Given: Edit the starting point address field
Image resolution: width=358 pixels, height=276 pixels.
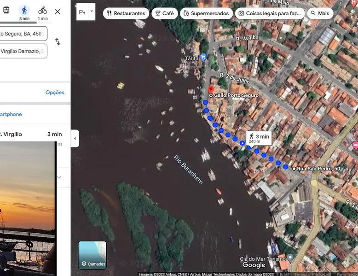Looking at the screenshot, I should [22, 33].
